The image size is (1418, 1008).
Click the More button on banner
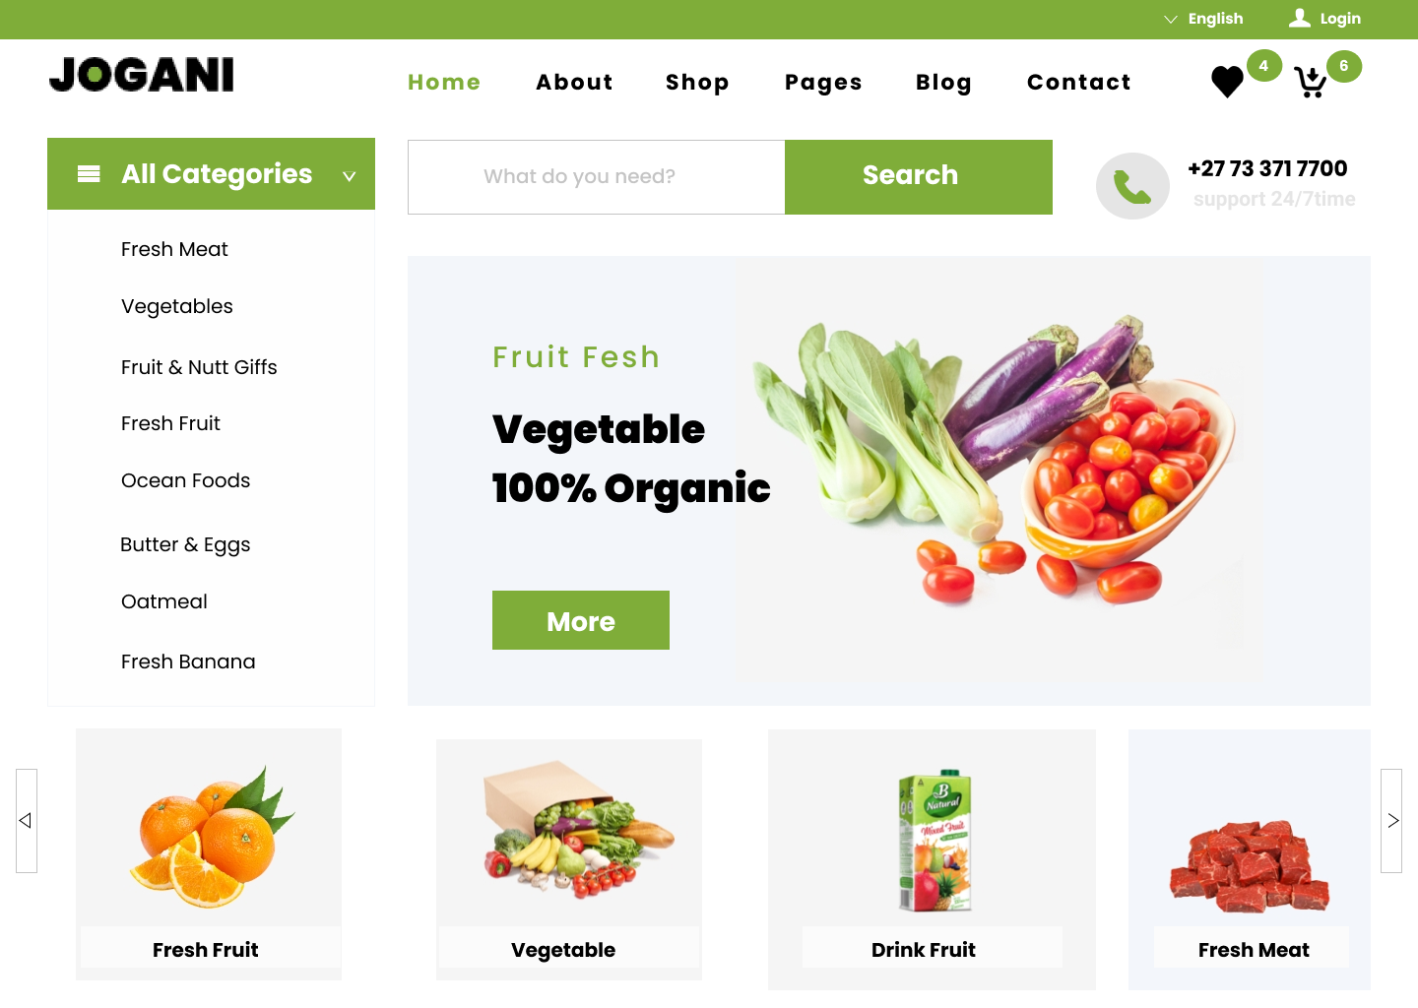click(x=581, y=620)
